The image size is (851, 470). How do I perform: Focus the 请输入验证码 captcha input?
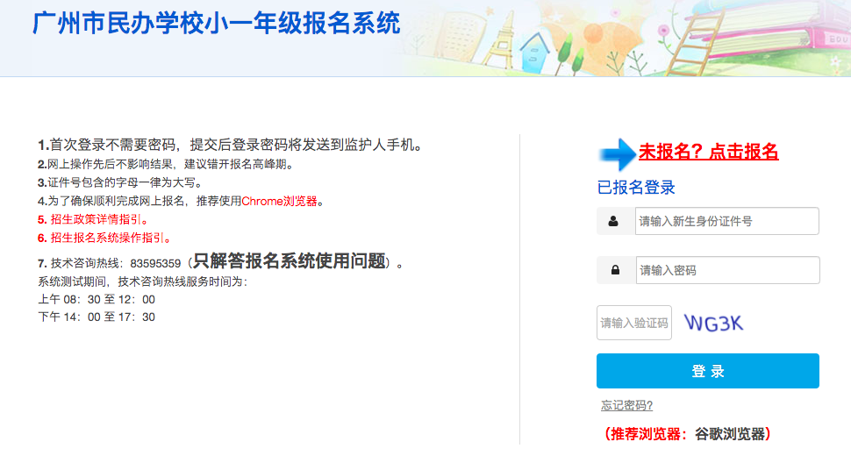tap(634, 323)
